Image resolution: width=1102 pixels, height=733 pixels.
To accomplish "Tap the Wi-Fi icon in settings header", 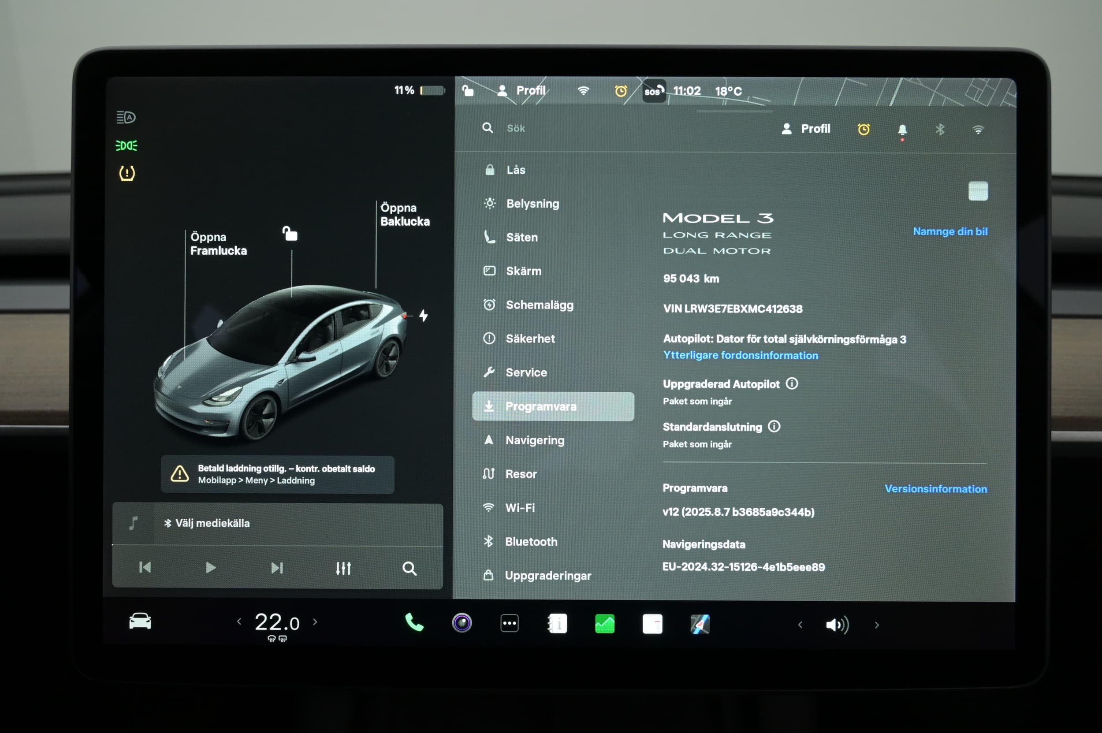I will tap(978, 130).
